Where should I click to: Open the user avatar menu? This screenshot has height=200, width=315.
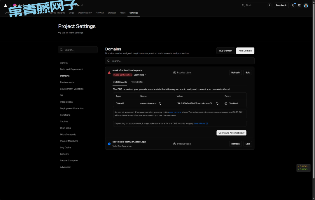[306, 5]
